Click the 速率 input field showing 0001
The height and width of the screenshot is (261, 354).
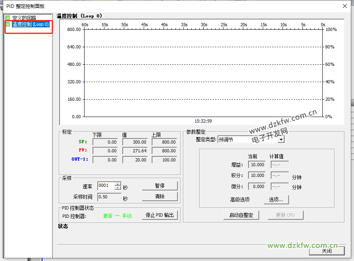[x=106, y=186]
